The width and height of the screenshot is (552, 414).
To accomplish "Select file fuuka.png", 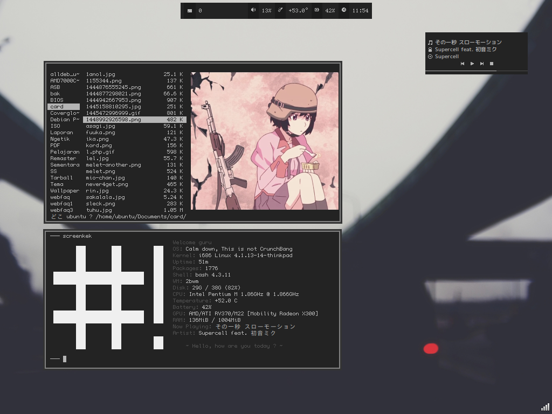I will pos(100,133).
